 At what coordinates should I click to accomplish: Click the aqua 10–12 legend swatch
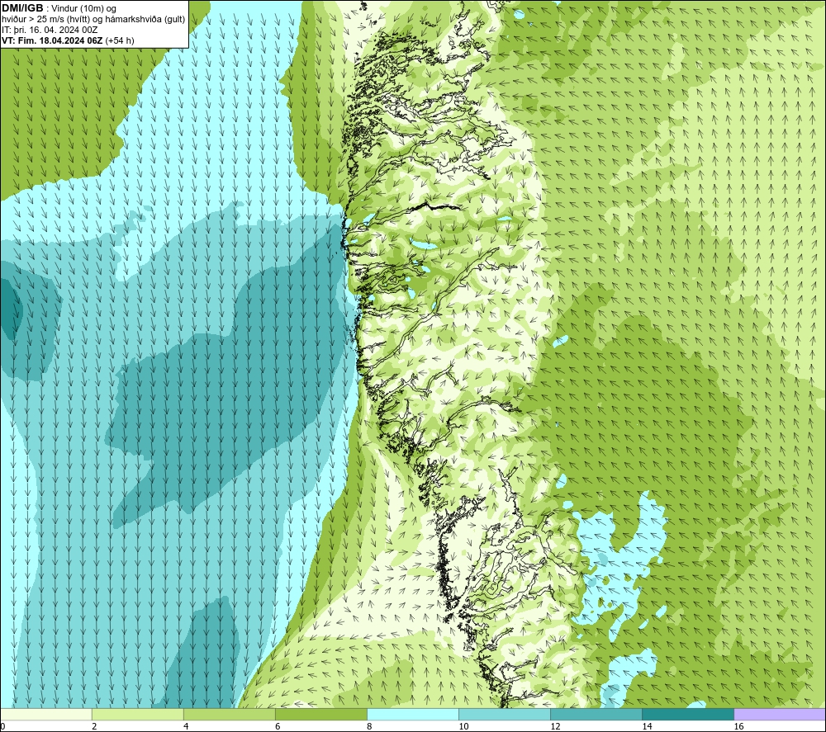point(505,714)
